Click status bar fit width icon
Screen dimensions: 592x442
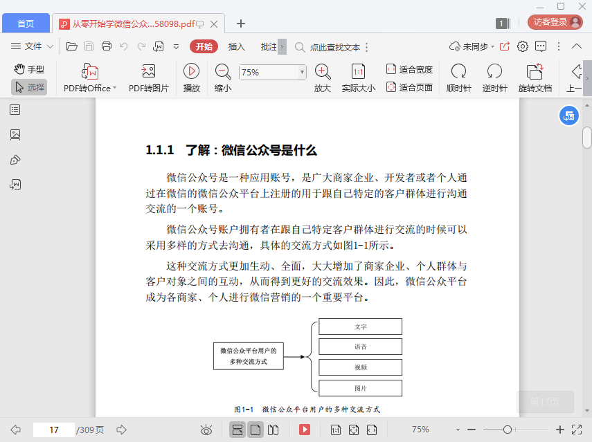372,430
